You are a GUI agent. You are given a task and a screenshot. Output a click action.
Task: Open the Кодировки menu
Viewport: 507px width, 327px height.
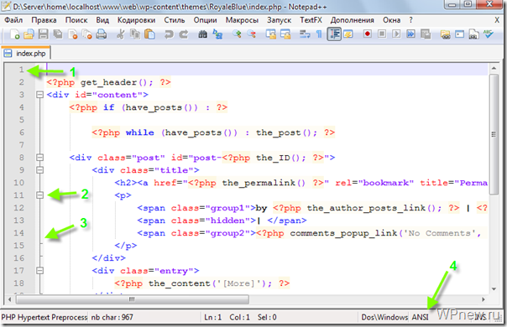point(136,20)
